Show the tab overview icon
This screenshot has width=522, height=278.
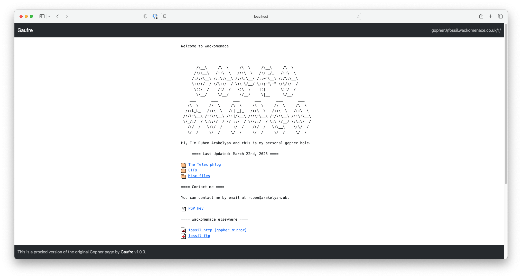[x=500, y=16]
